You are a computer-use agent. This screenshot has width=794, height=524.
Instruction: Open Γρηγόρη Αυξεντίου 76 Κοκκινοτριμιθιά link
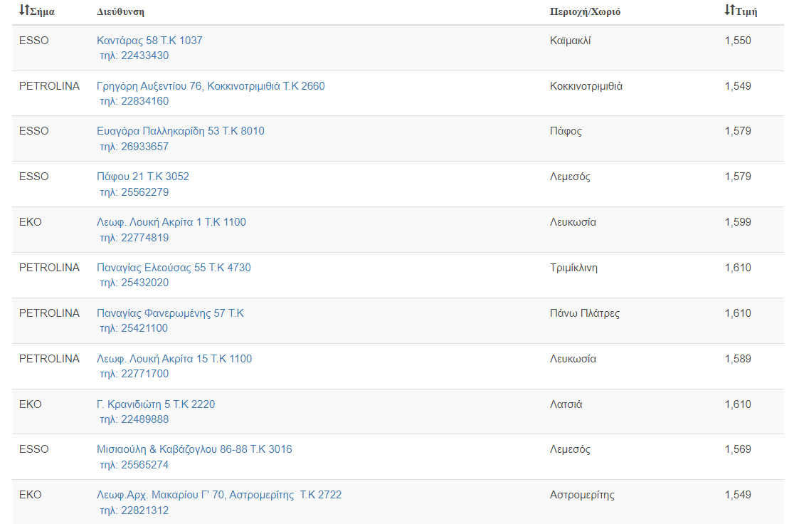click(211, 86)
